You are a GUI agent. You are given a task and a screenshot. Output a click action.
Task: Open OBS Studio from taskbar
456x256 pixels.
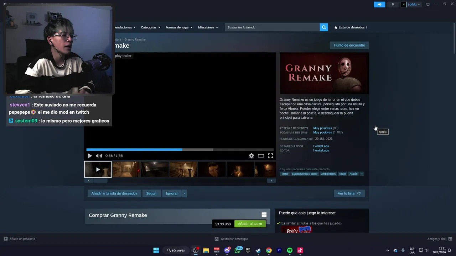196,250
